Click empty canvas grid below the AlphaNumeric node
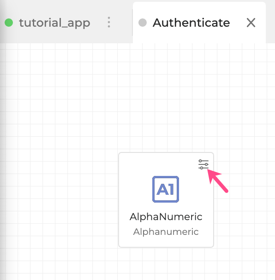The width and height of the screenshot is (275, 280). pos(166,263)
